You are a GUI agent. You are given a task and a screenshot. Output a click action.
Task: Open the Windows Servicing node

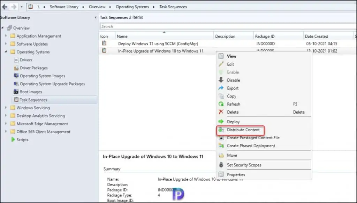coord(33,108)
